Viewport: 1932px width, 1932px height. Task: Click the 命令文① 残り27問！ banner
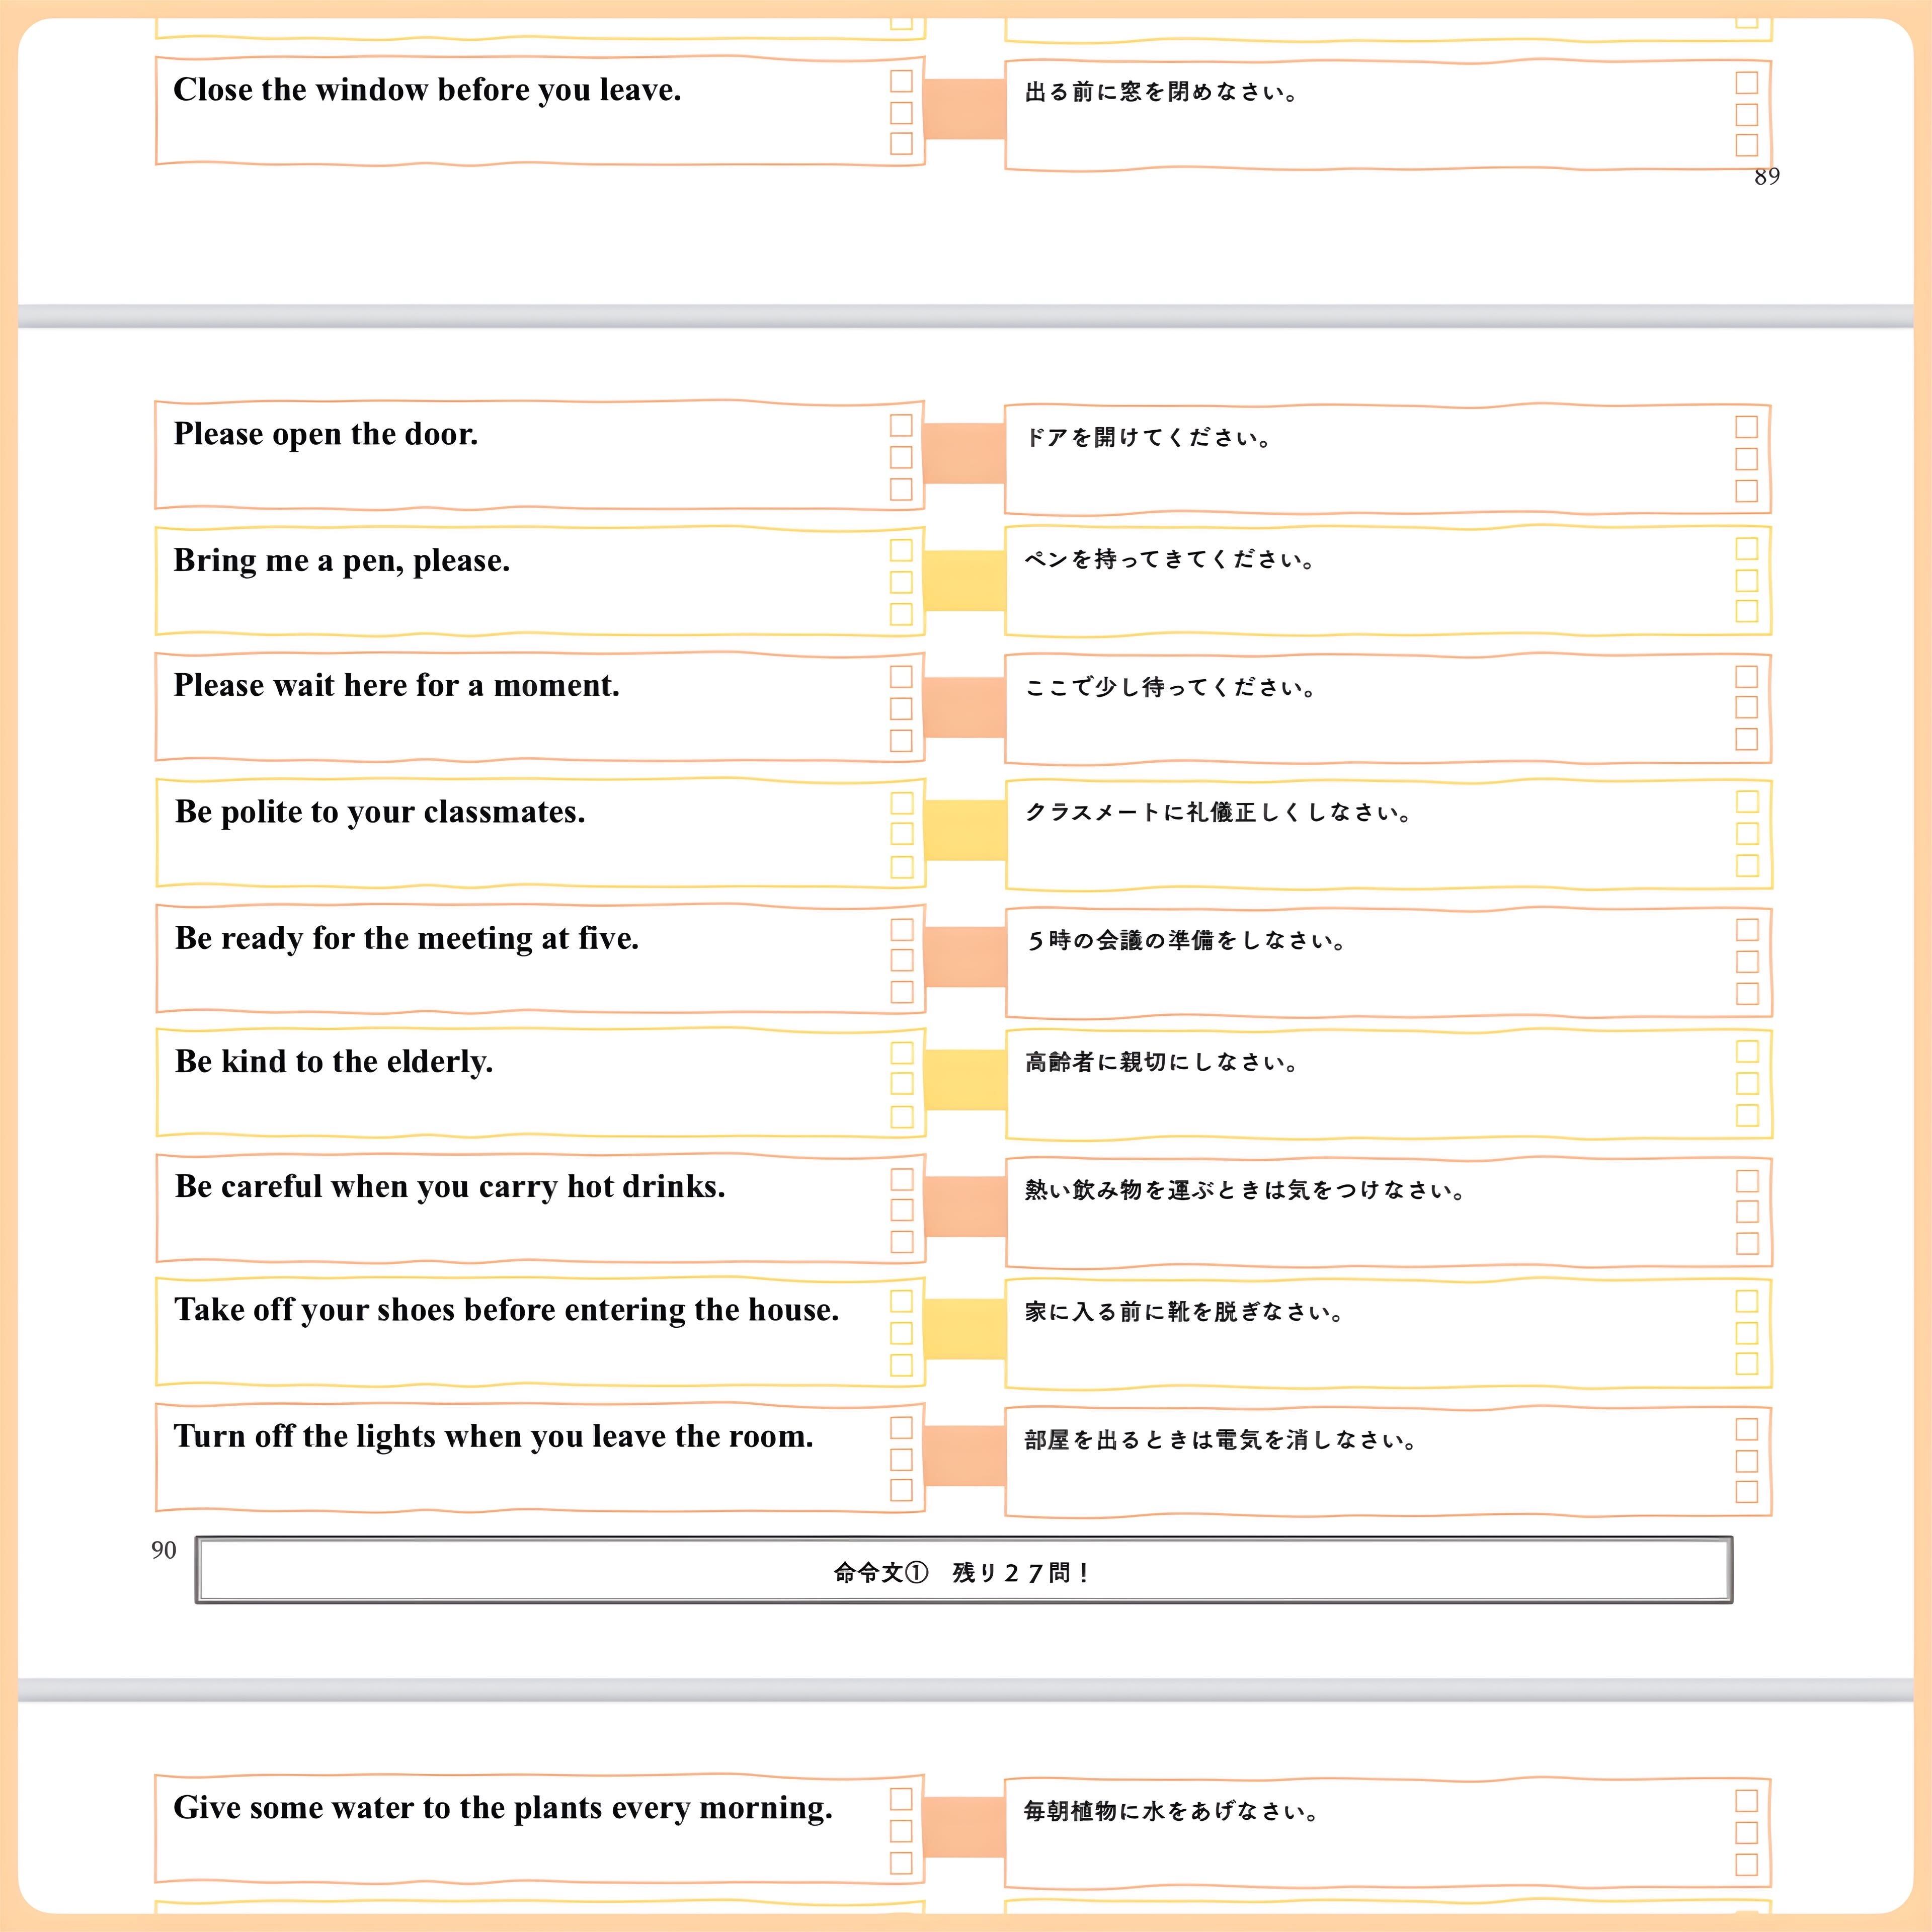pyautogui.click(x=963, y=1572)
